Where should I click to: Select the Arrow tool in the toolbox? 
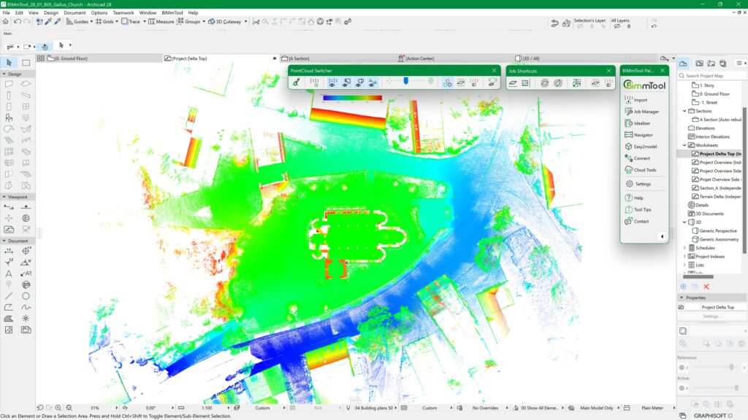click(x=9, y=63)
